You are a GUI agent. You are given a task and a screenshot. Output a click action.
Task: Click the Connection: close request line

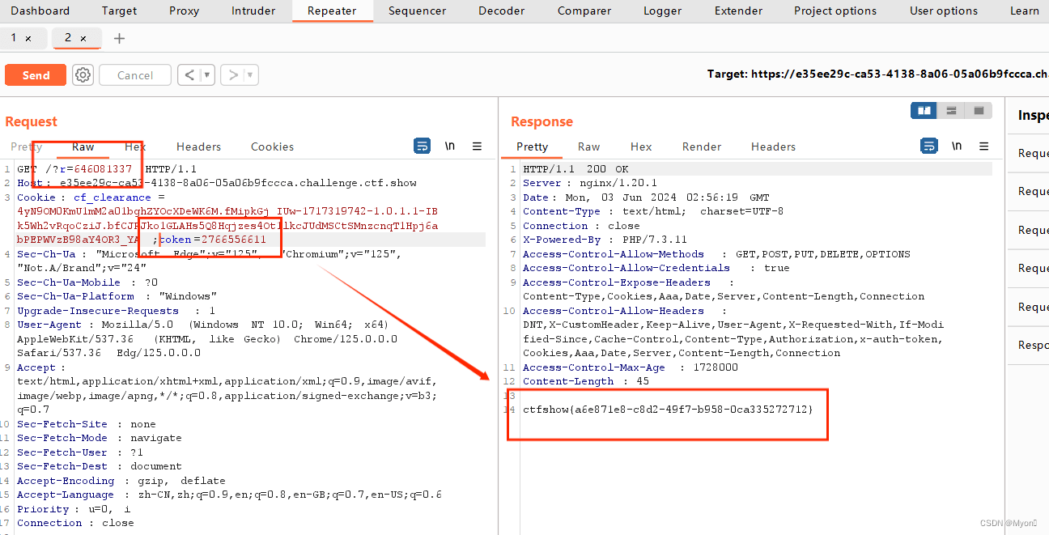[75, 523]
